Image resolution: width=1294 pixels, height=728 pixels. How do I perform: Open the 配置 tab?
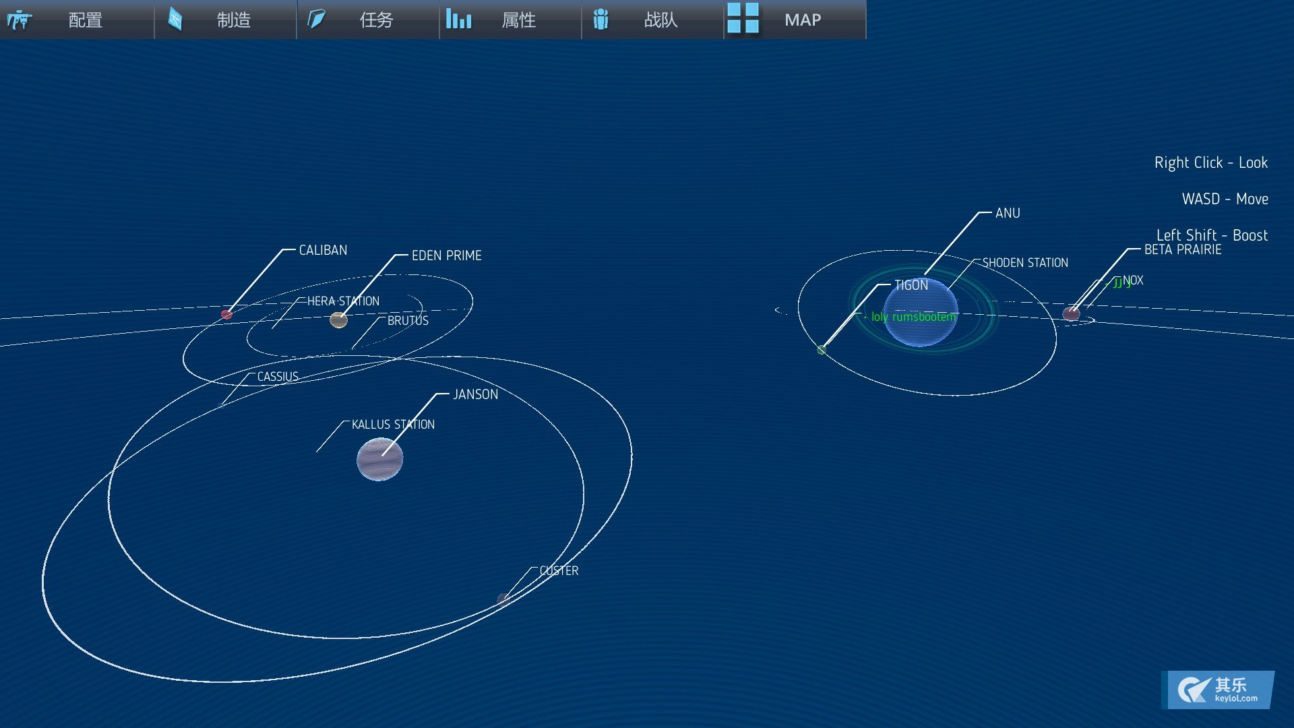click(86, 20)
